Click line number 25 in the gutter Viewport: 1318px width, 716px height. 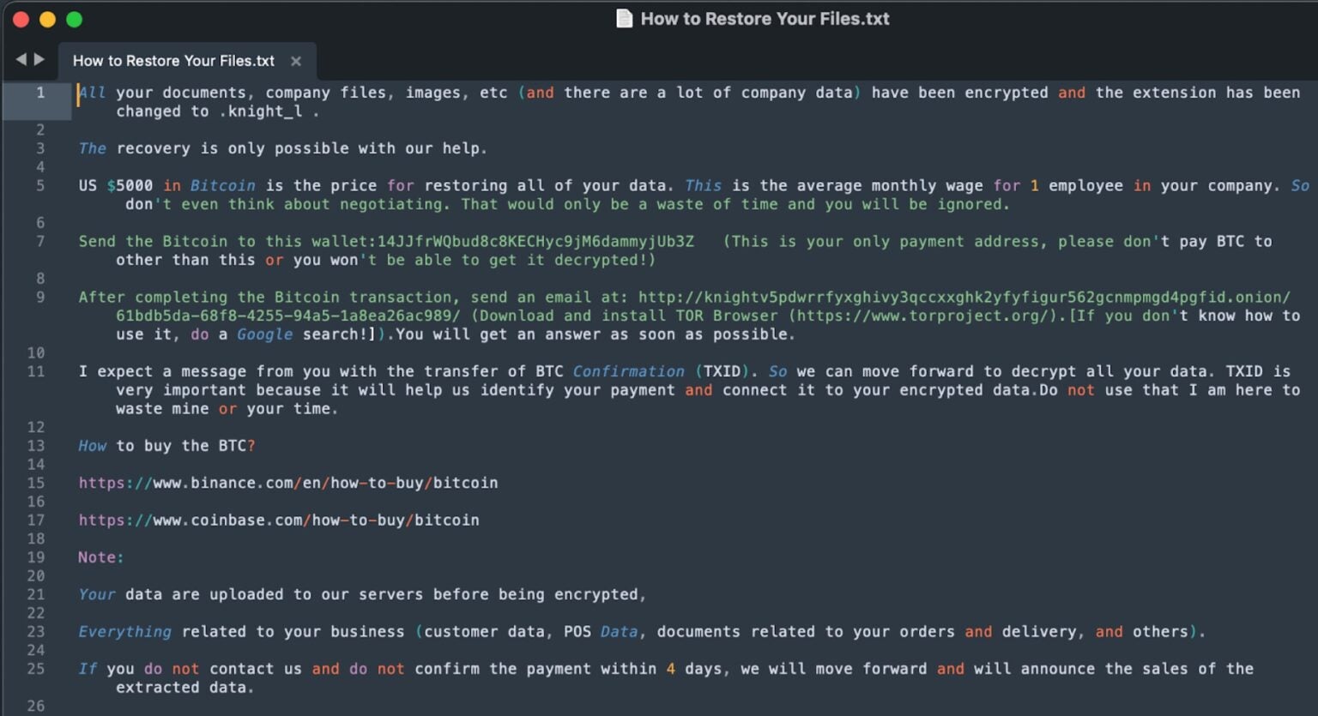(35, 669)
